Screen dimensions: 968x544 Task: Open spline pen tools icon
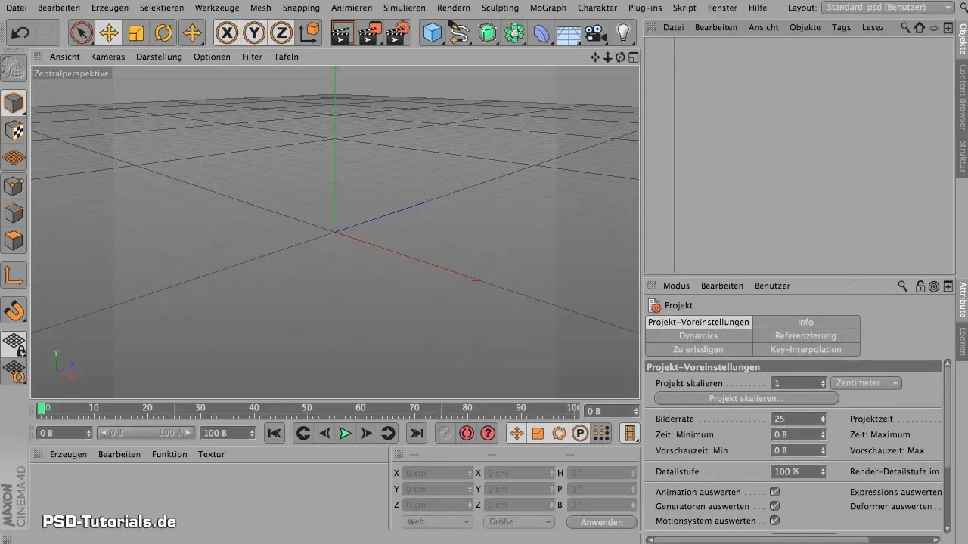pos(459,33)
